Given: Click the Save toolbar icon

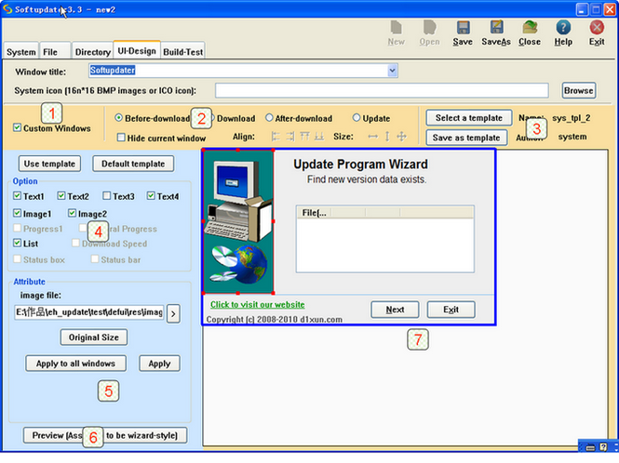Looking at the screenshot, I should (463, 28).
